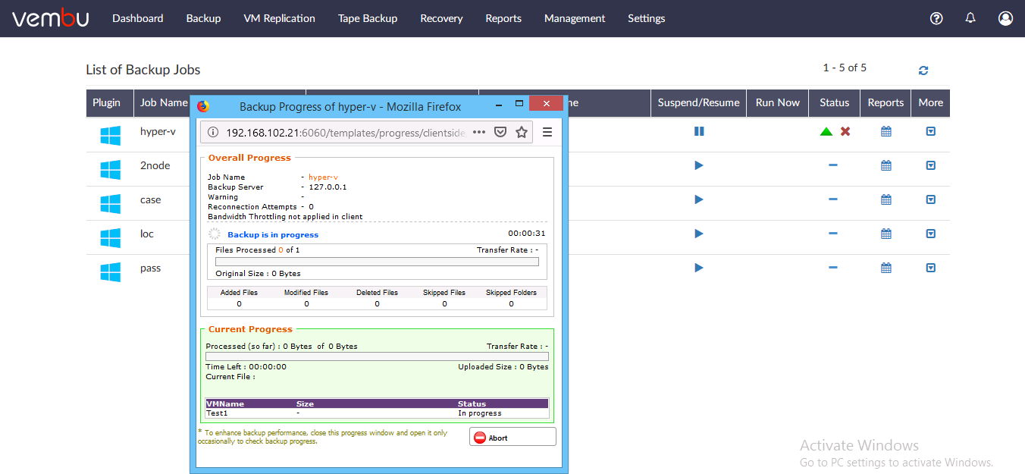The height and width of the screenshot is (474, 1025).
Task: Click the Suspend/Resume column header
Action: (698, 102)
